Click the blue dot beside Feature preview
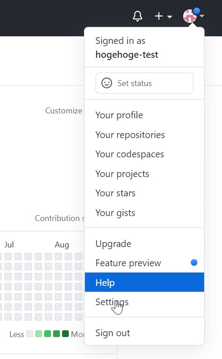222x359 pixels. pos(194,263)
